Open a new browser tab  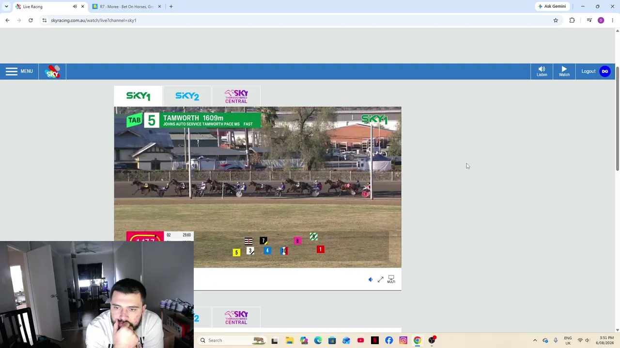pyautogui.click(x=171, y=7)
